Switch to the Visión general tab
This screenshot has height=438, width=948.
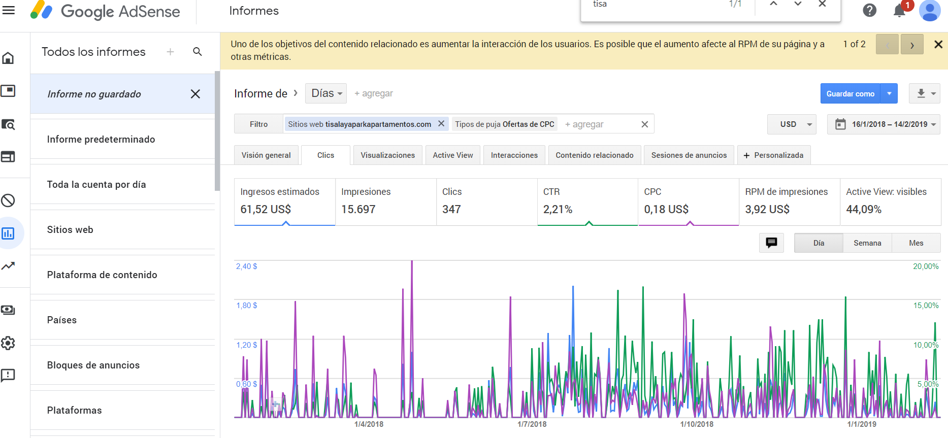[x=266, y=155]
